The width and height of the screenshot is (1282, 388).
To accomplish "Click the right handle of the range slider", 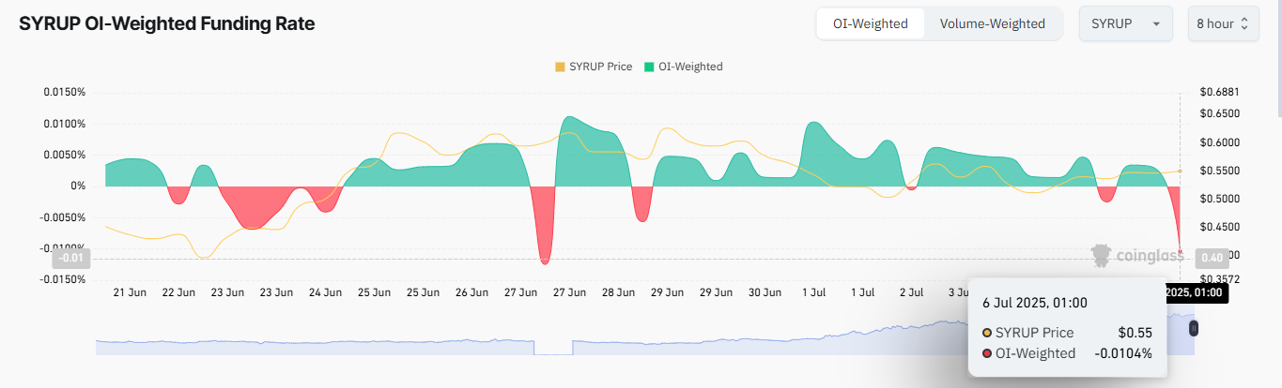I will coord(1194,328).
